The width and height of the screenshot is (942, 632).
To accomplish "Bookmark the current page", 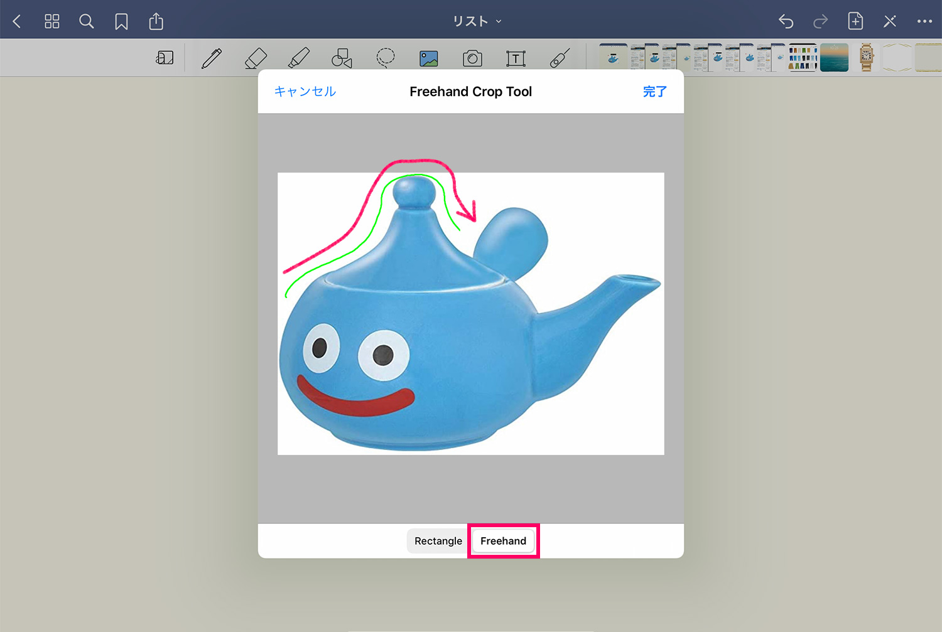I will click(121, 22).
